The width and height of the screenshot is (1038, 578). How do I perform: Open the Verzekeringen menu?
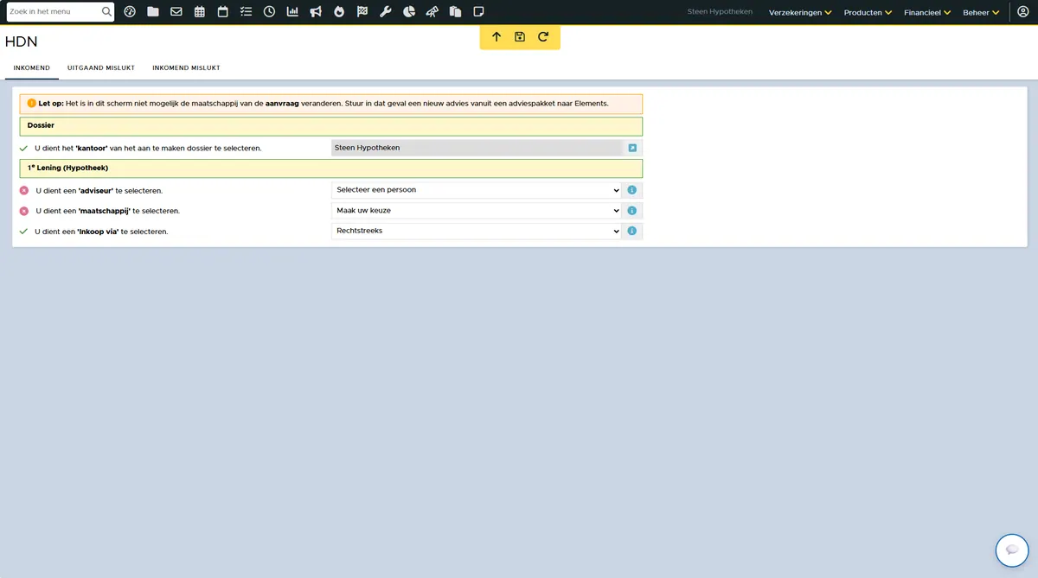tap(800, 13)
